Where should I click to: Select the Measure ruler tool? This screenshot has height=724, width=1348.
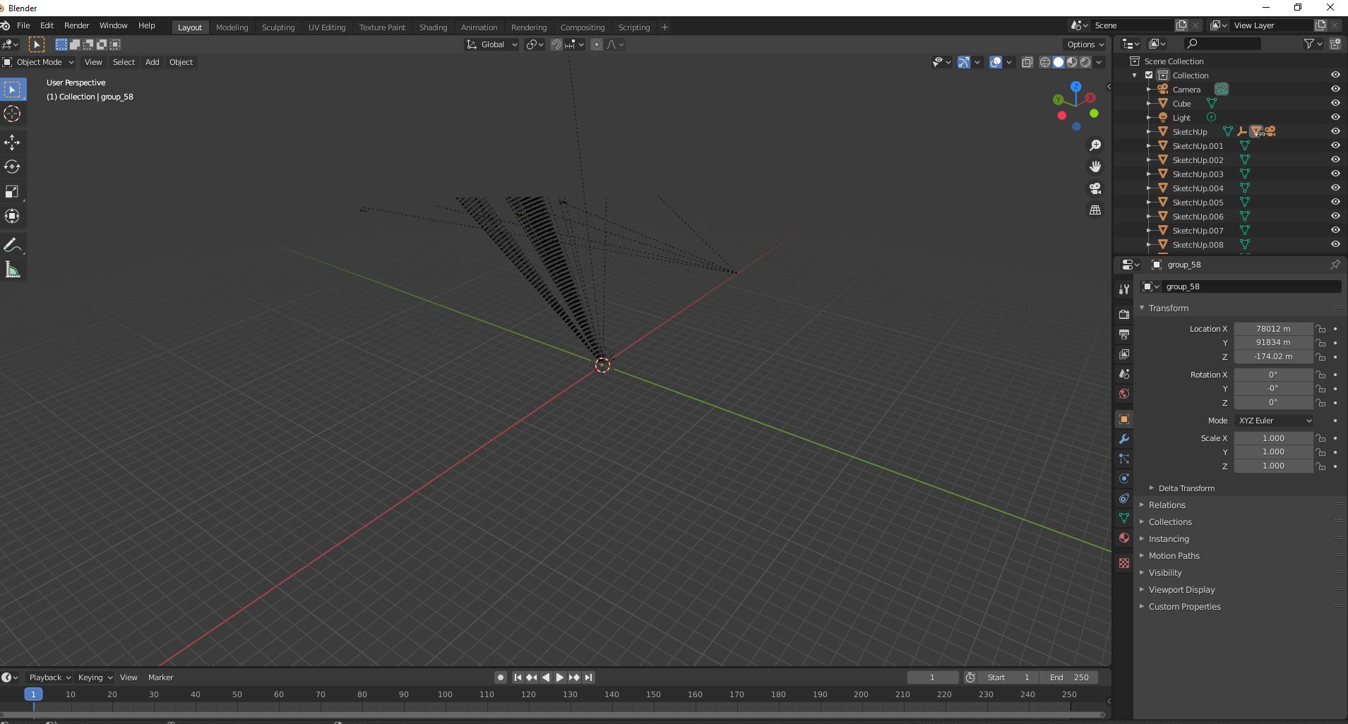pos(12,270)
